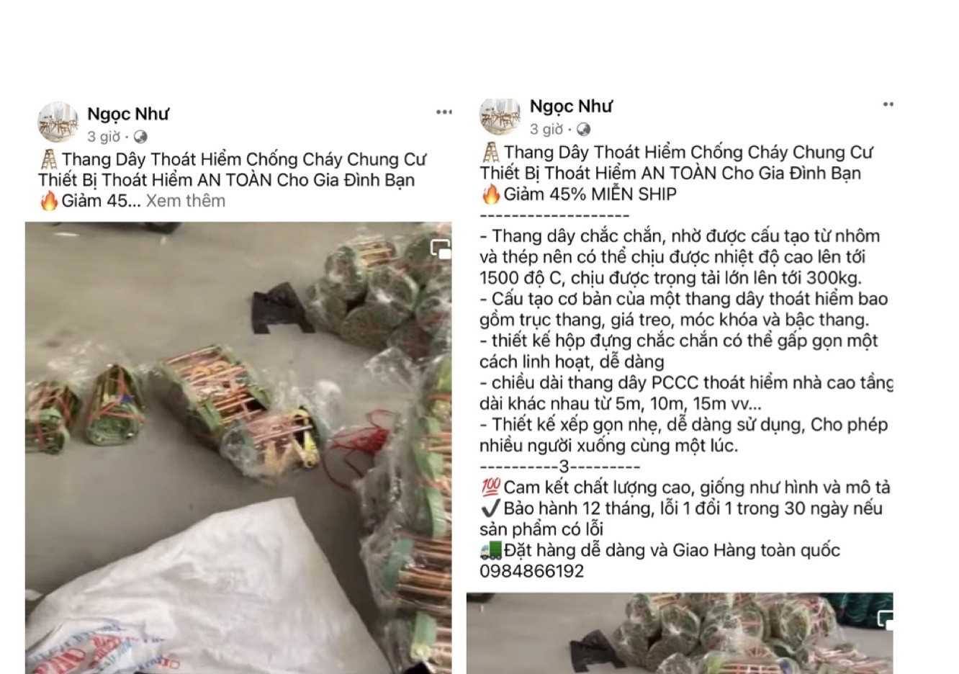Click the checkmark emoji beside "Bảo hành 12 tháng"
The image size is (959, 674).
coord(490,508)
